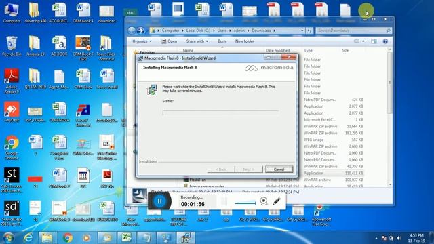Open Explorer help icon
The height and width of the screenshot is (244, 434).
point(385,41)
